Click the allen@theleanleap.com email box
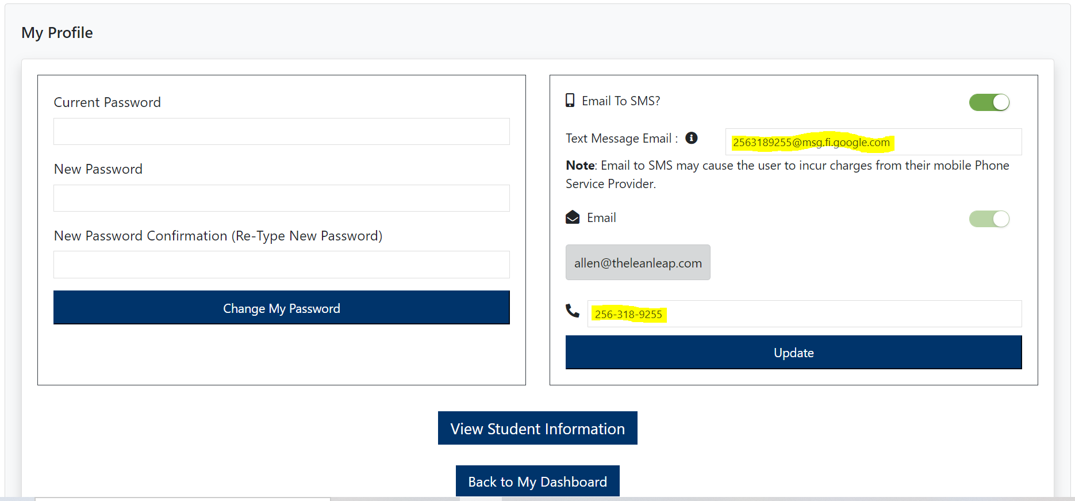1075x501 pixels. 638,263
